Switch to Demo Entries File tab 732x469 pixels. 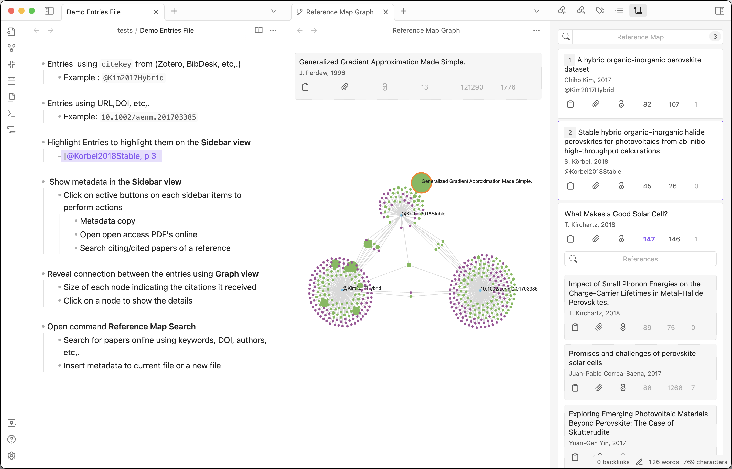94,12
